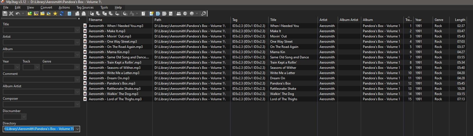Open the Aa actions dropdown arrow
473x136 pixels.
[x=137, y=13]
